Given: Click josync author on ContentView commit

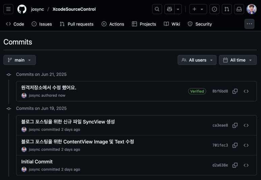Looking at the screenshot, I should (x=34, y=149).
